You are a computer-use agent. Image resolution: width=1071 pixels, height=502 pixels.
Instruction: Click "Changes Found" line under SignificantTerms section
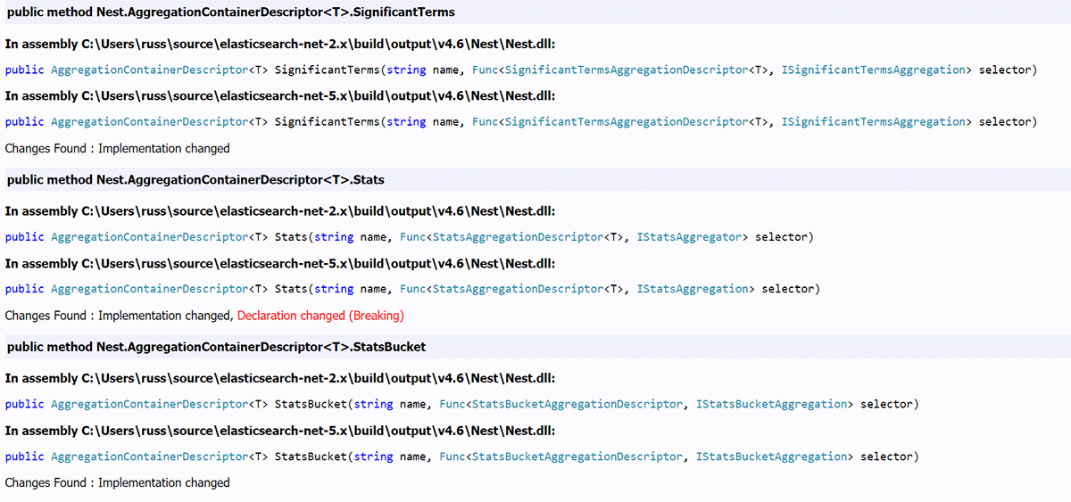pyautogui.click(x=117, y=148)
